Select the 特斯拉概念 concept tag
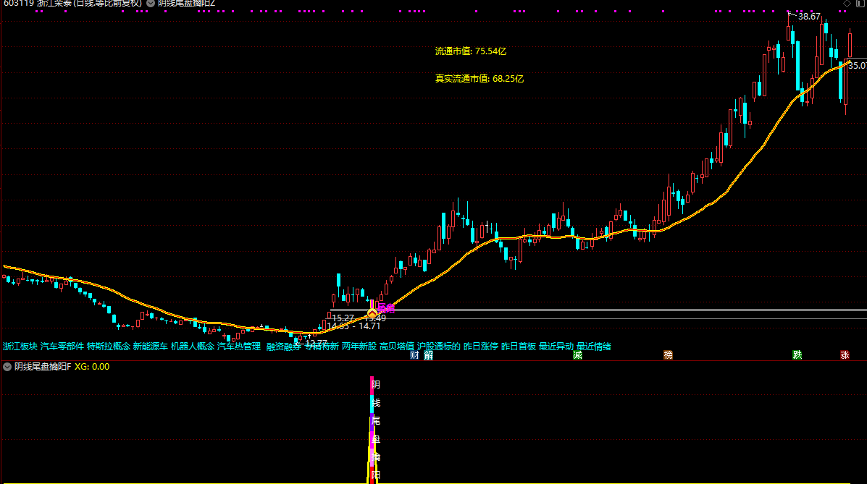The height and width of the screenshot is (484, 867). (109, 347)
